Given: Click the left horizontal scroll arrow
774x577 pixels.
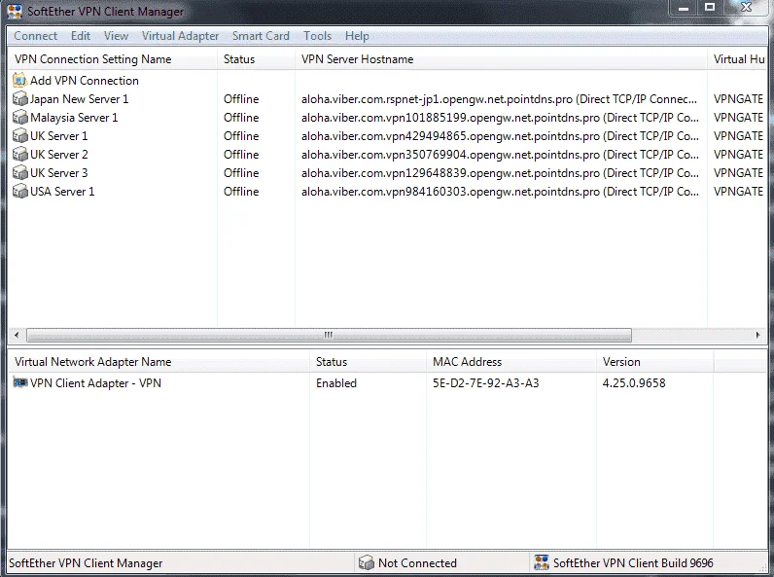Looking at the screenshot, I should point(17,335).
